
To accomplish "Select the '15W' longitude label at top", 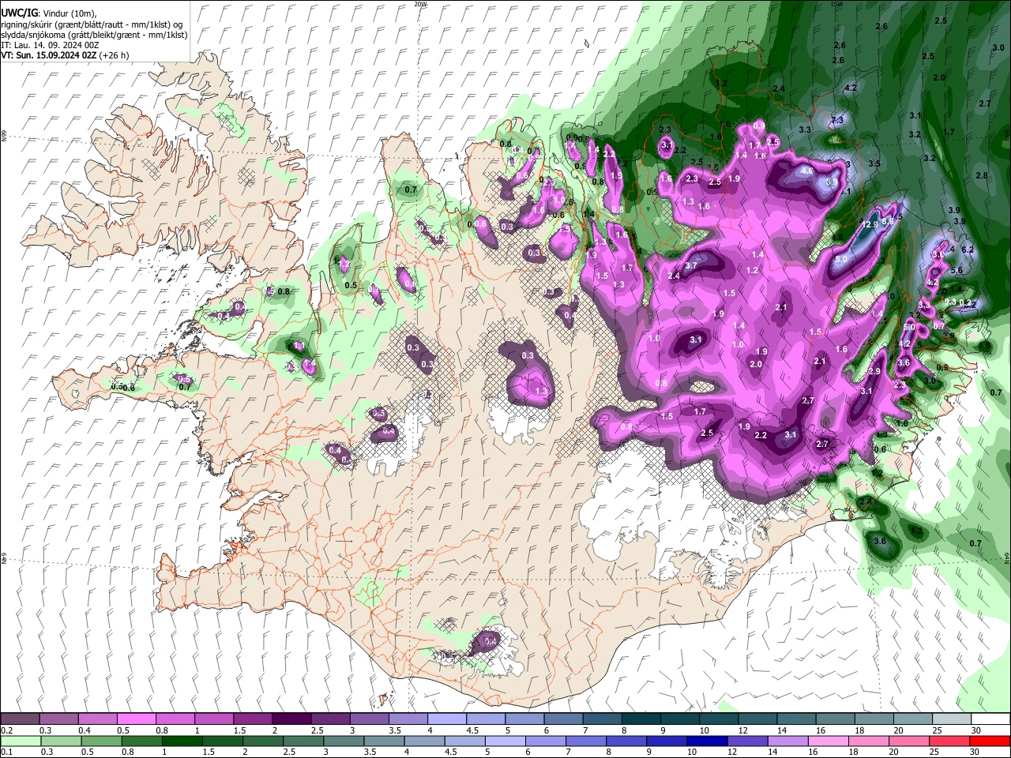I will (x=837, y=3).
